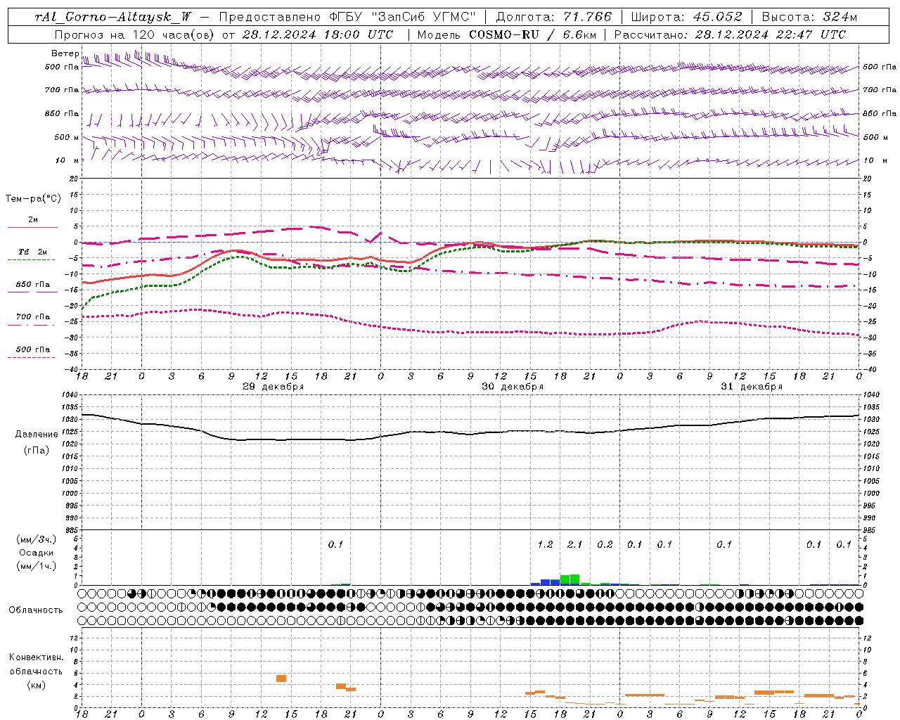Select the latitude value Широта: 45.052

click(686, 17)
